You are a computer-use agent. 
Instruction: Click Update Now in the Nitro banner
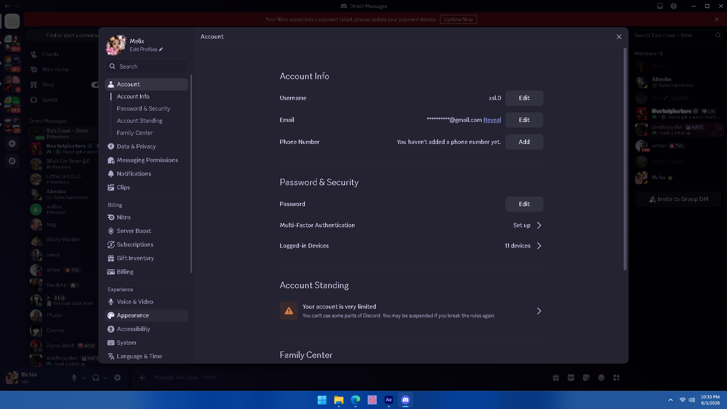[x=459, y=19]
